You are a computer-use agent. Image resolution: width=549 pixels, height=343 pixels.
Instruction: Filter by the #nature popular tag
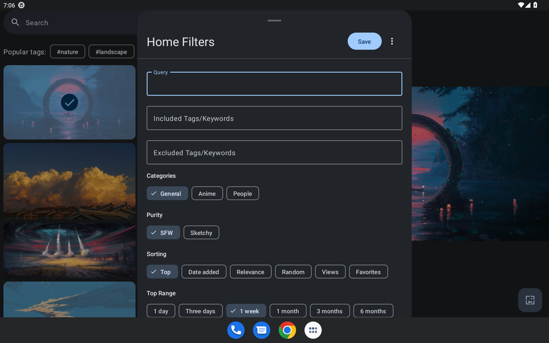(x=67, y=52)
